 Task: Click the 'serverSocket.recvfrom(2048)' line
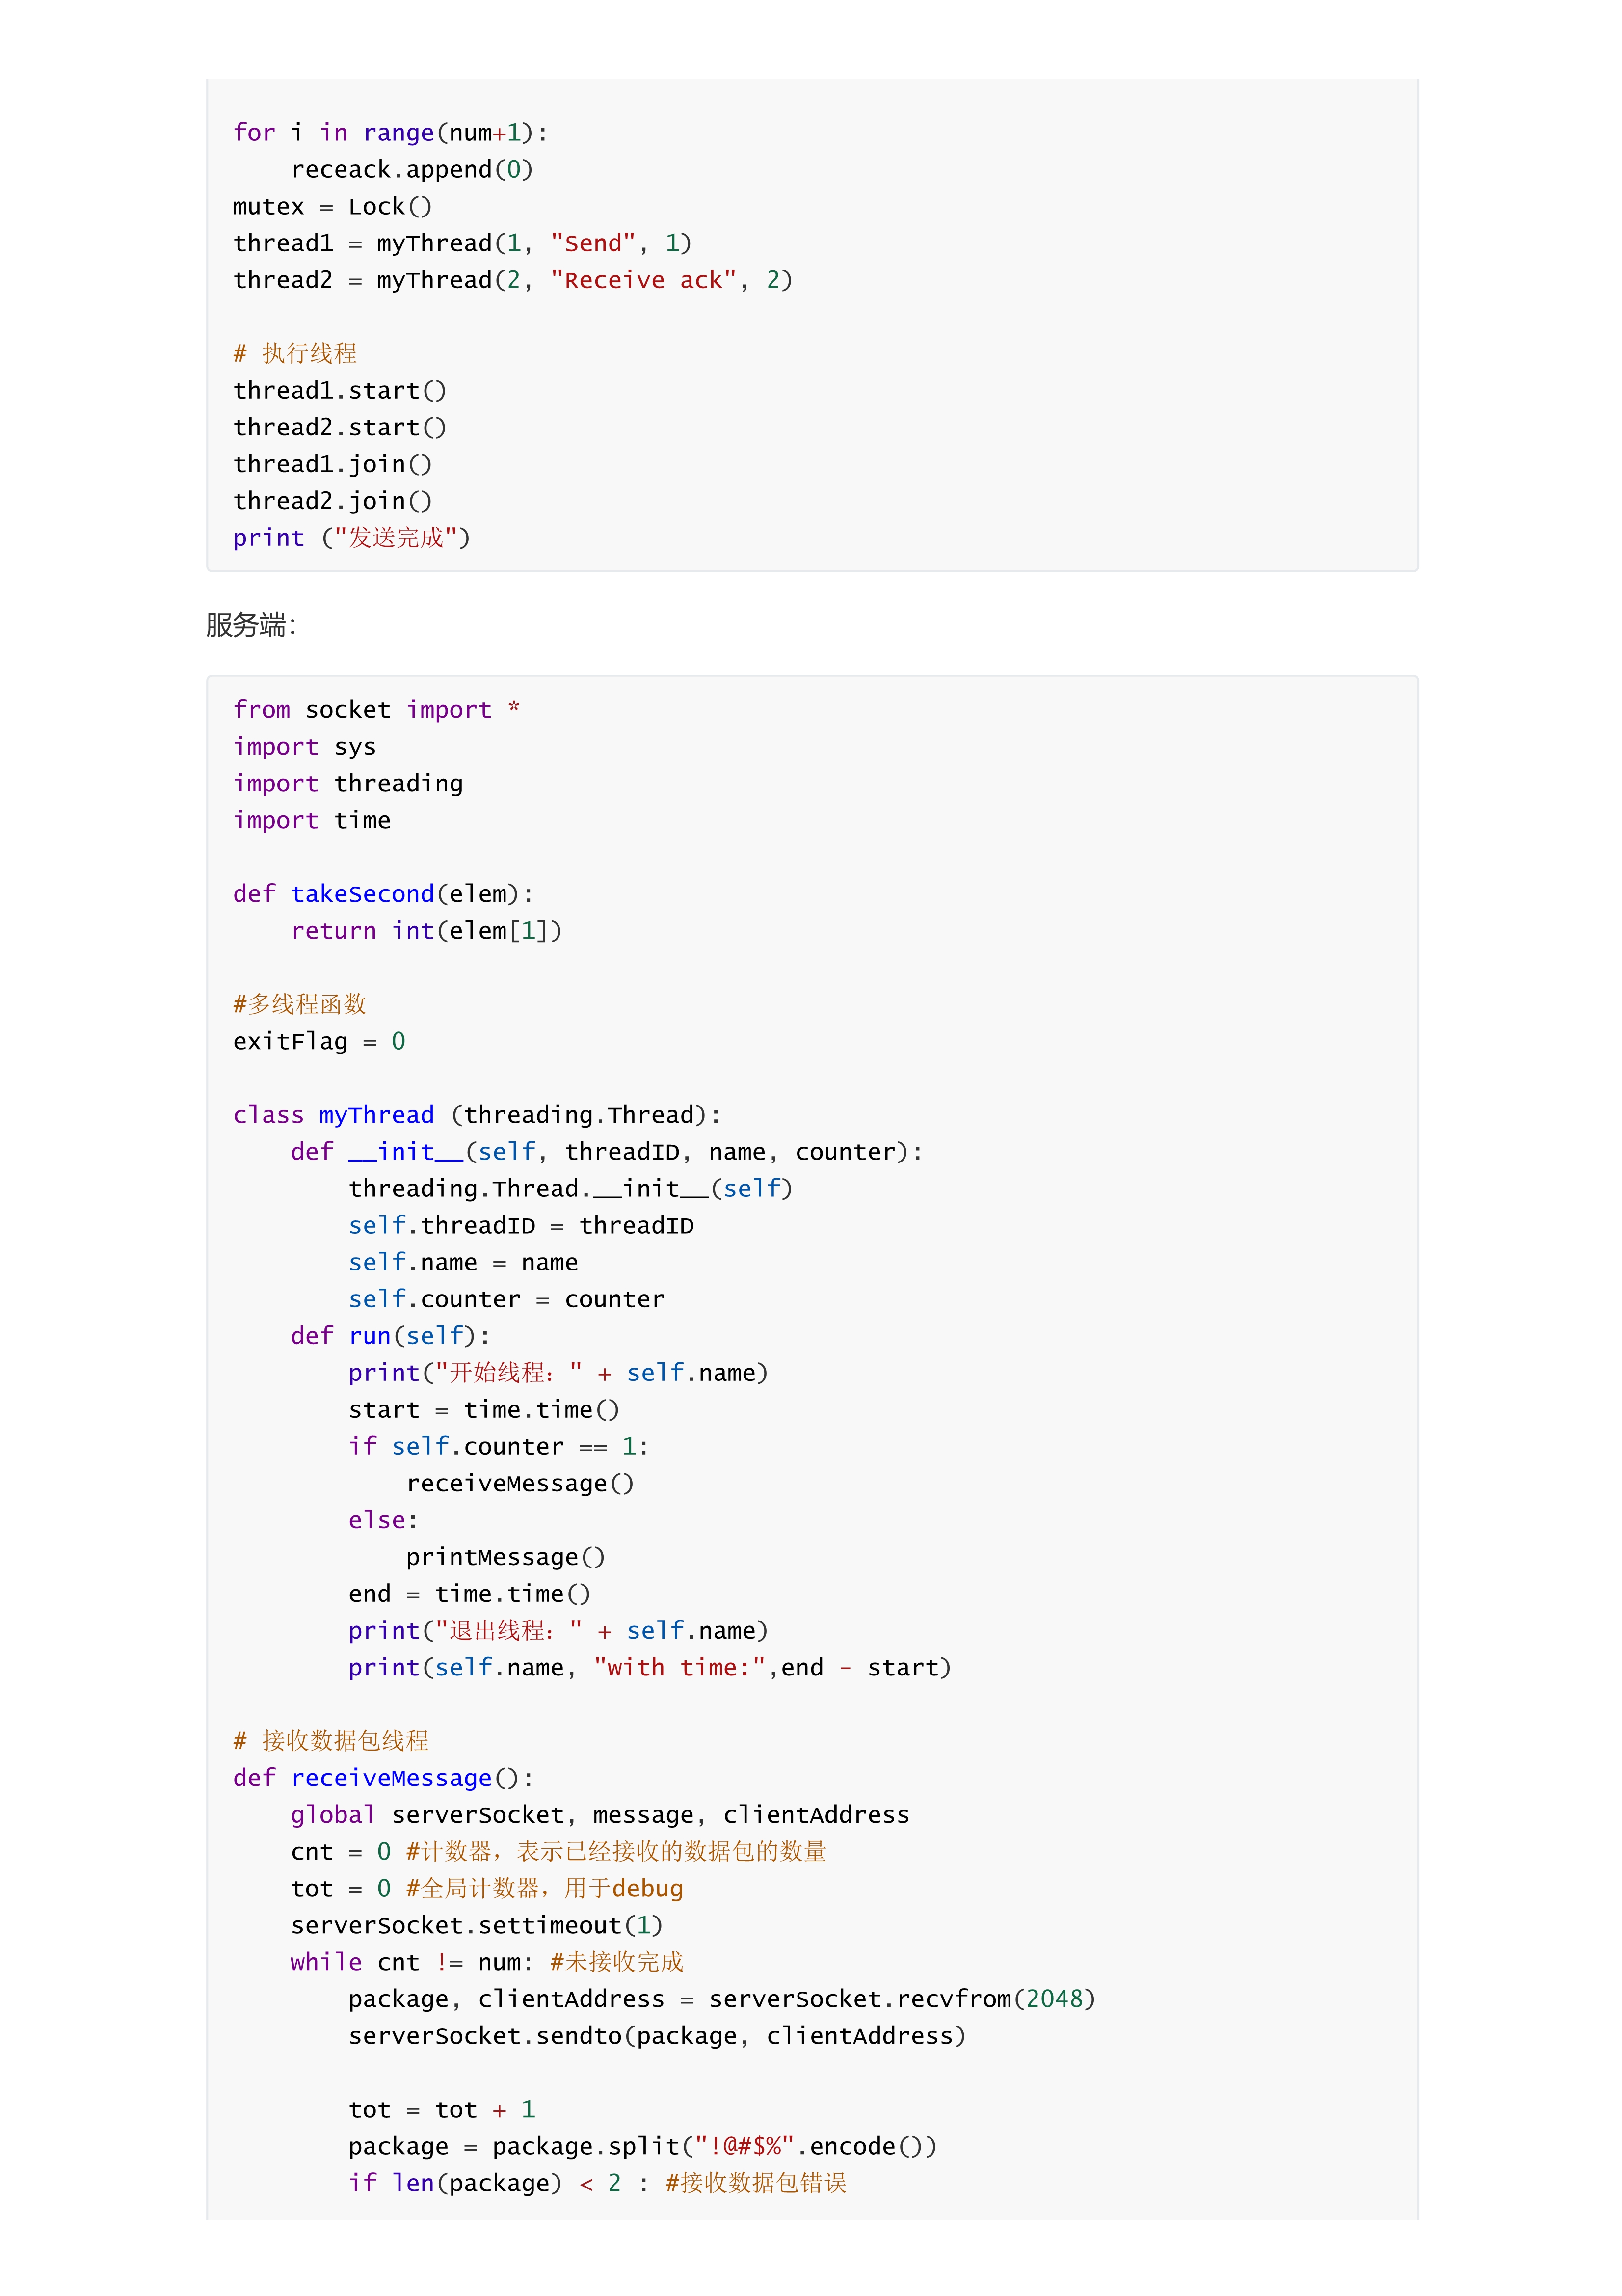pyautogui.click(x=722, y=2000)
